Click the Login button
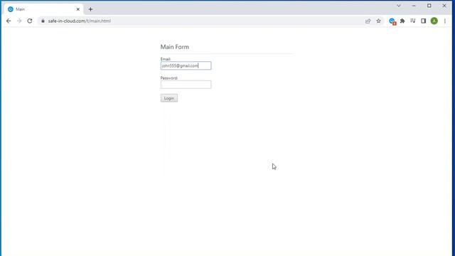Viewport: 455px width, 256px height. 169,98
